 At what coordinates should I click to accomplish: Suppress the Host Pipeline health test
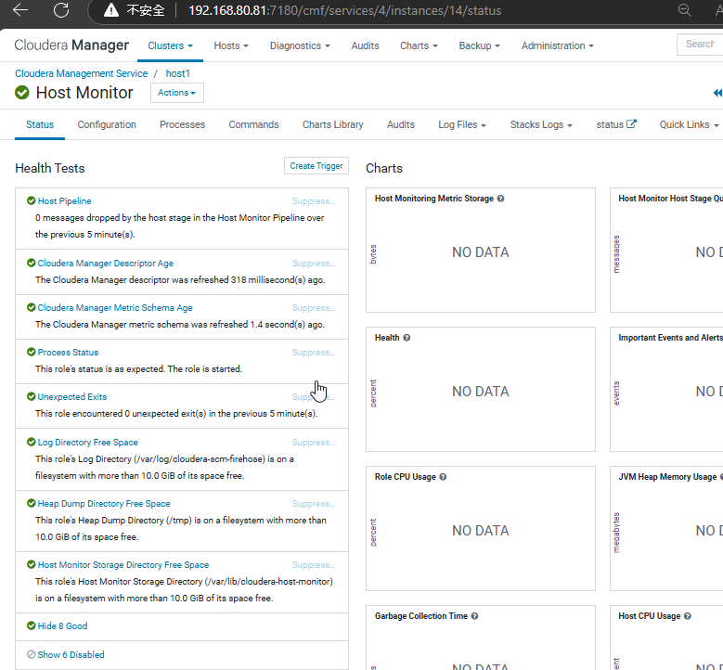click(315, 201)
